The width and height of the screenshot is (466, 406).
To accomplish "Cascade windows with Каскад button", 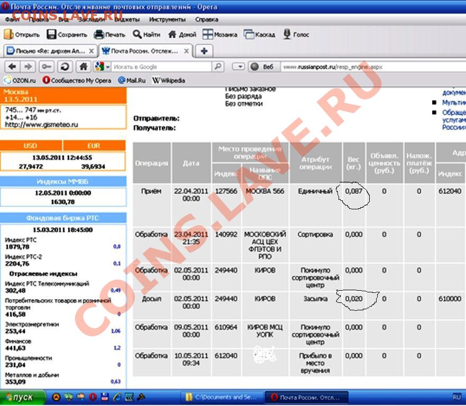I will point(260,34).
